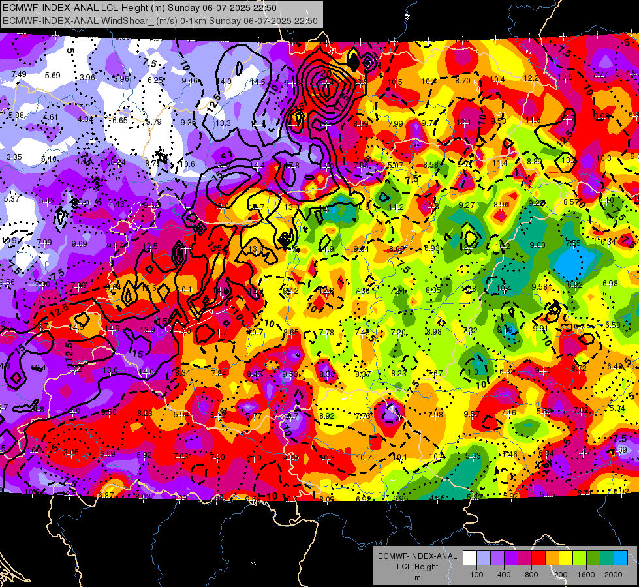The height and width of the screenshot is (587, 639).
Task: Click the map value '5.79'
Action: tap(153, 122)
